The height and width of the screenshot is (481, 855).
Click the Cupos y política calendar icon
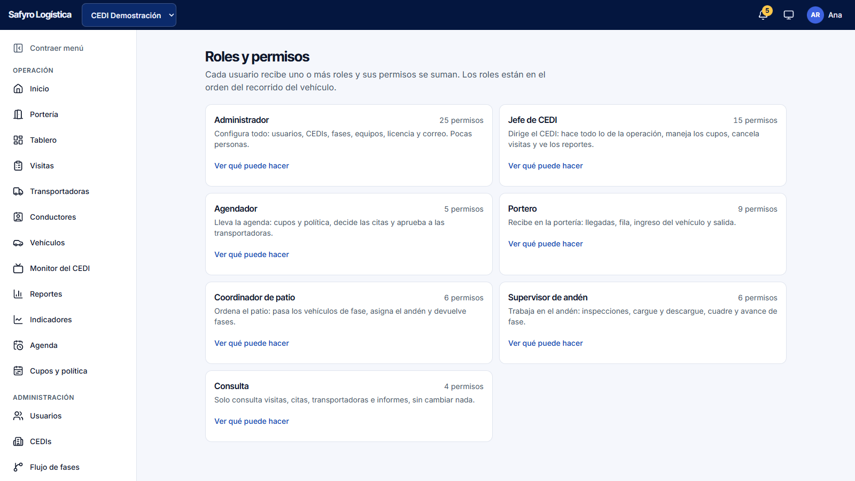(18, 371)
